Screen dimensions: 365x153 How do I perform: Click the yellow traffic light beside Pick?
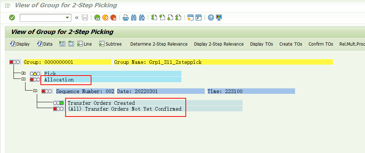pos(35,74)
